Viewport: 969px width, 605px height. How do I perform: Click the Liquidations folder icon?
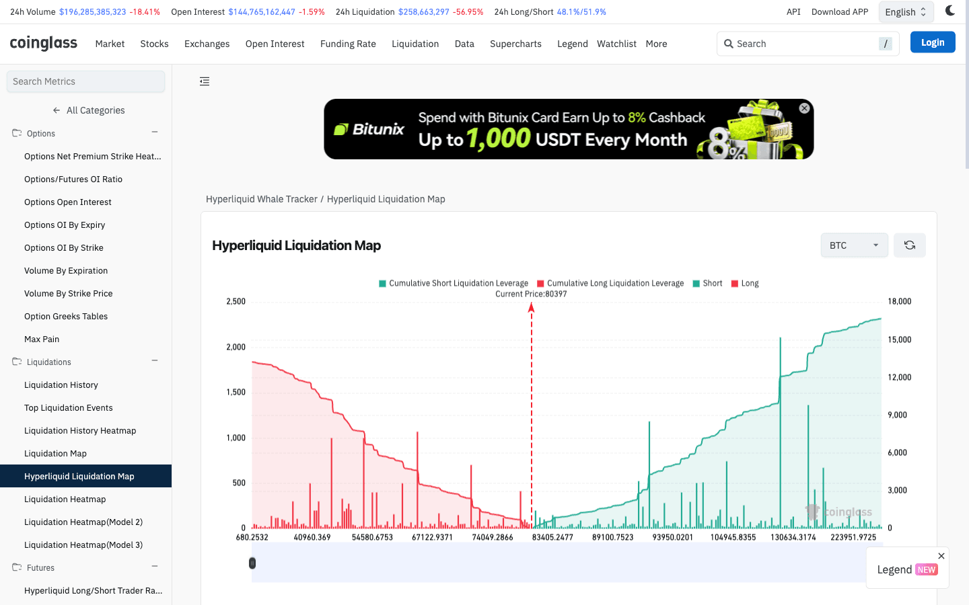click(x=17, y=362)
